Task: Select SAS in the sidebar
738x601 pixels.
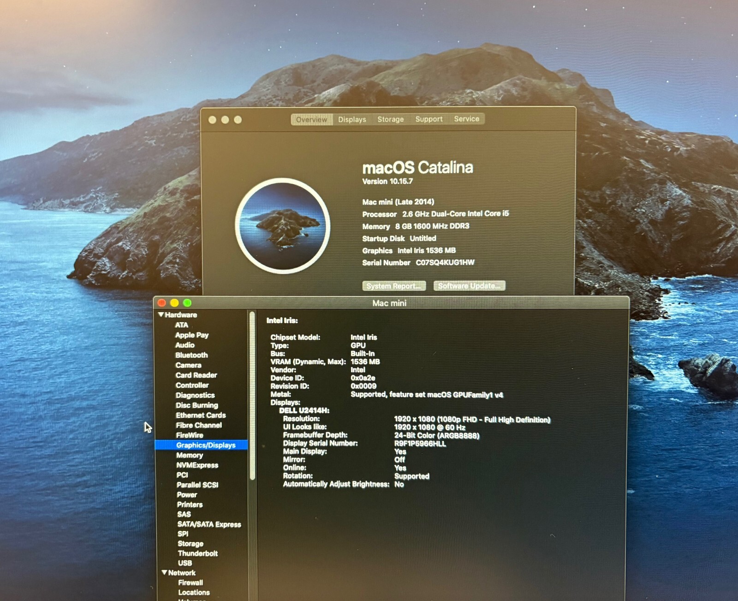Action: (x=184, y=514)
